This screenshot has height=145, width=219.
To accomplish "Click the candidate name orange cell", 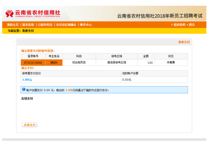I will click(54, 62).
